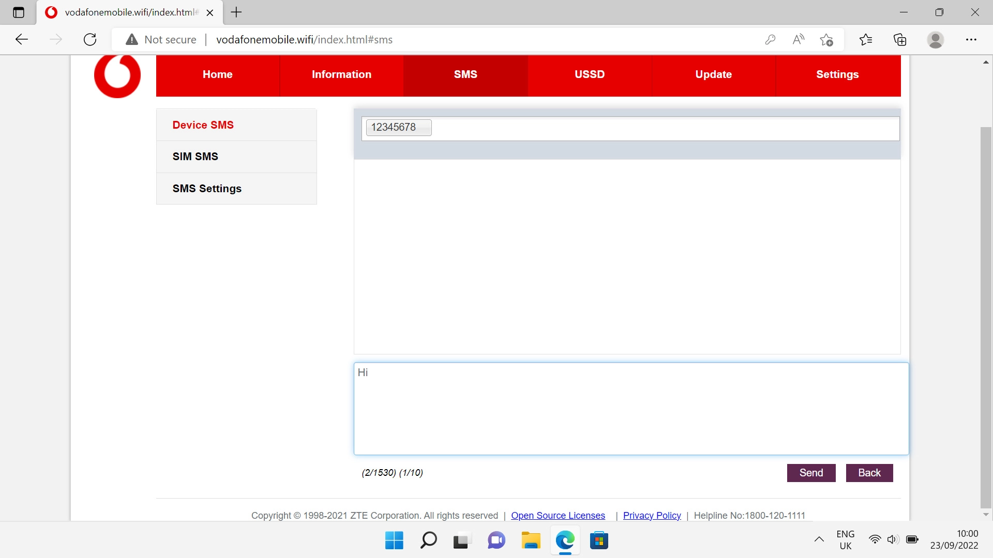The height and width of the screenshot is (558, 993).
Task: Open the Settings tab
Action: pyautogui.click(x=838, y=75)
